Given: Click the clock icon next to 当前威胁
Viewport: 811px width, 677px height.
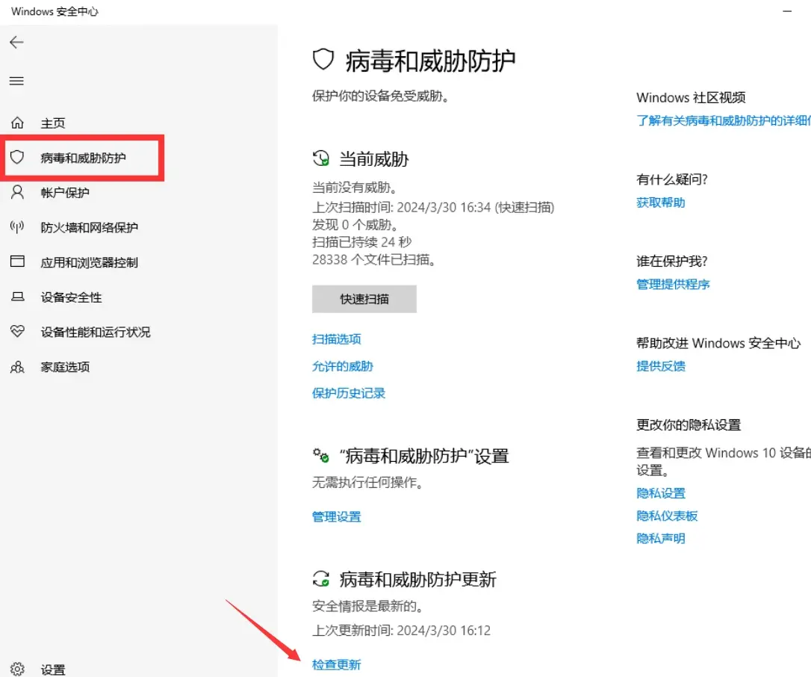Looking at the screenshot, I should pos(321,158).
